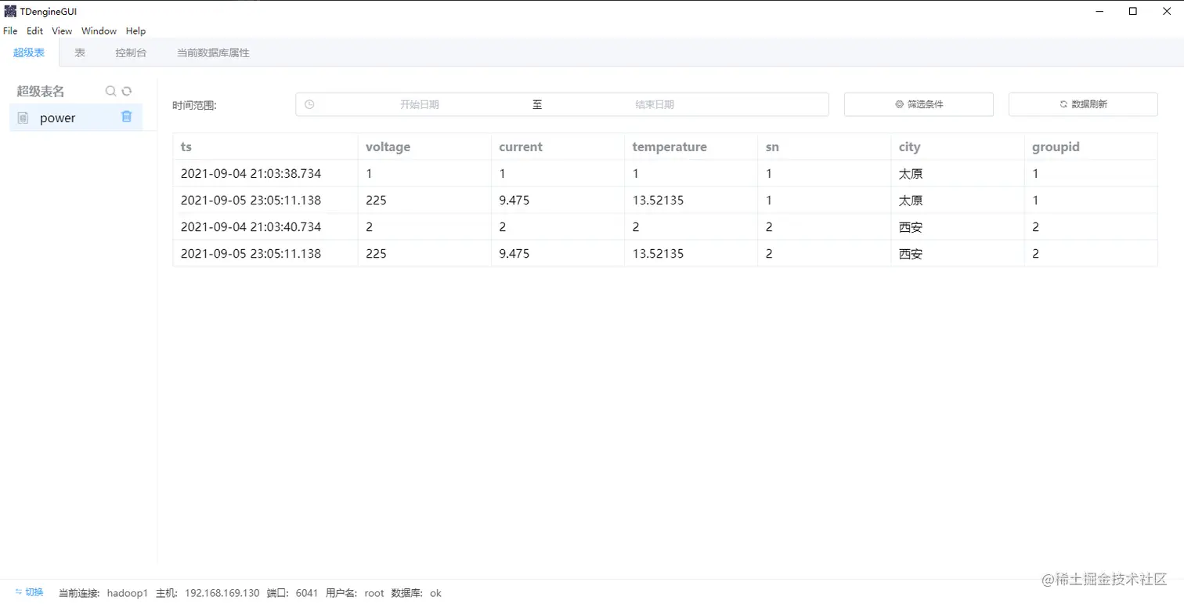Open the Window menu

point(99,31)
